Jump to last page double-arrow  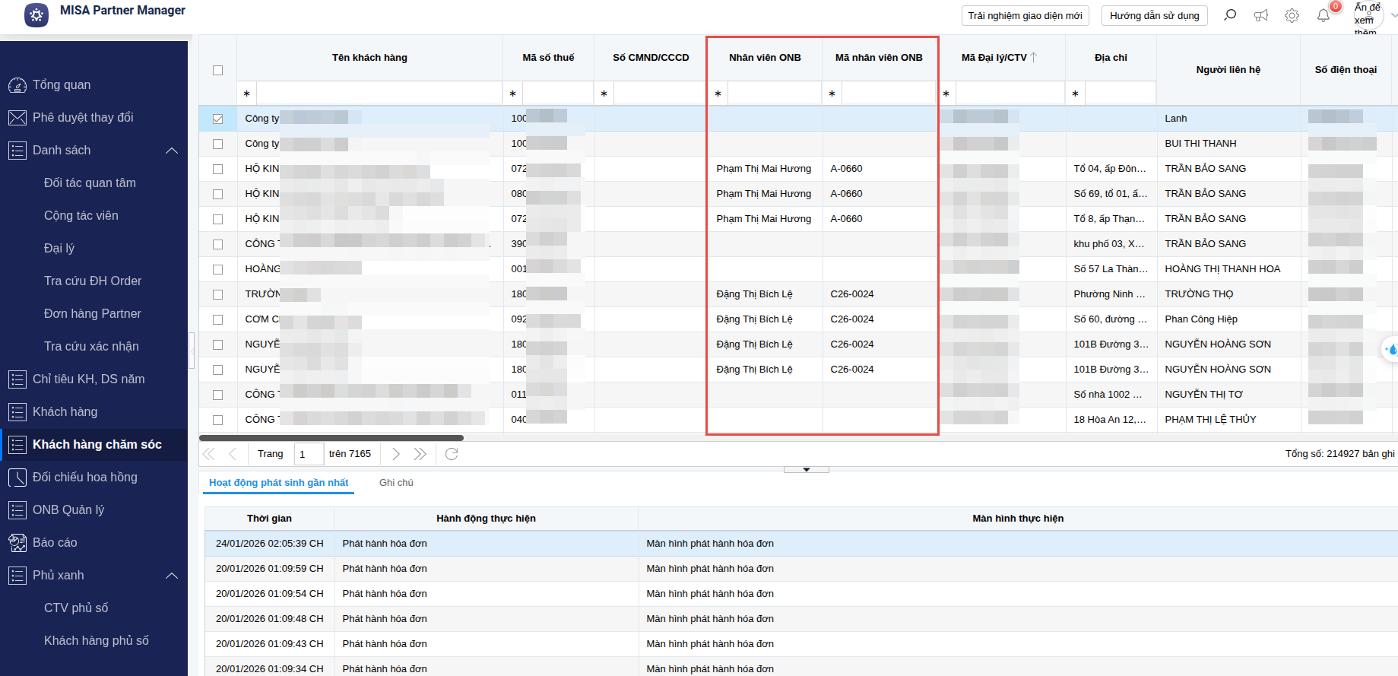click(420, 454)
